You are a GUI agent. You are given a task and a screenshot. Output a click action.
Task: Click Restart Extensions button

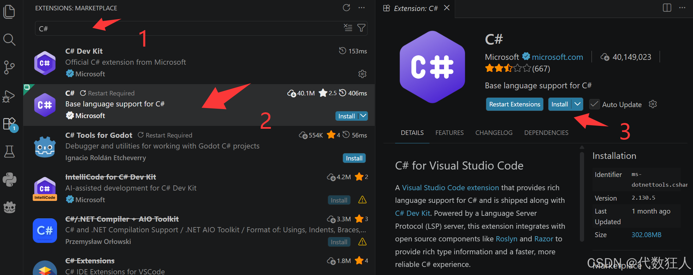[x=514, y=104]
